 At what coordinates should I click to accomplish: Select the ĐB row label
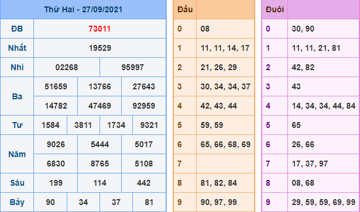pyautogui.click(x=17, y=29)
